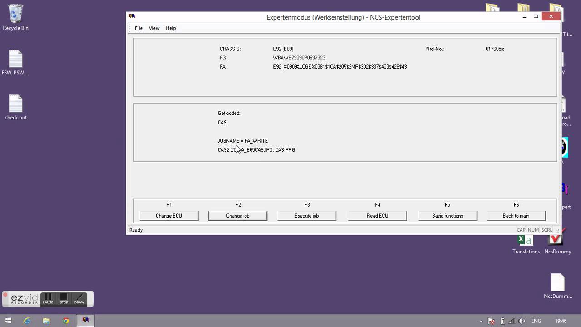Go Back to main

click(516, 216)
